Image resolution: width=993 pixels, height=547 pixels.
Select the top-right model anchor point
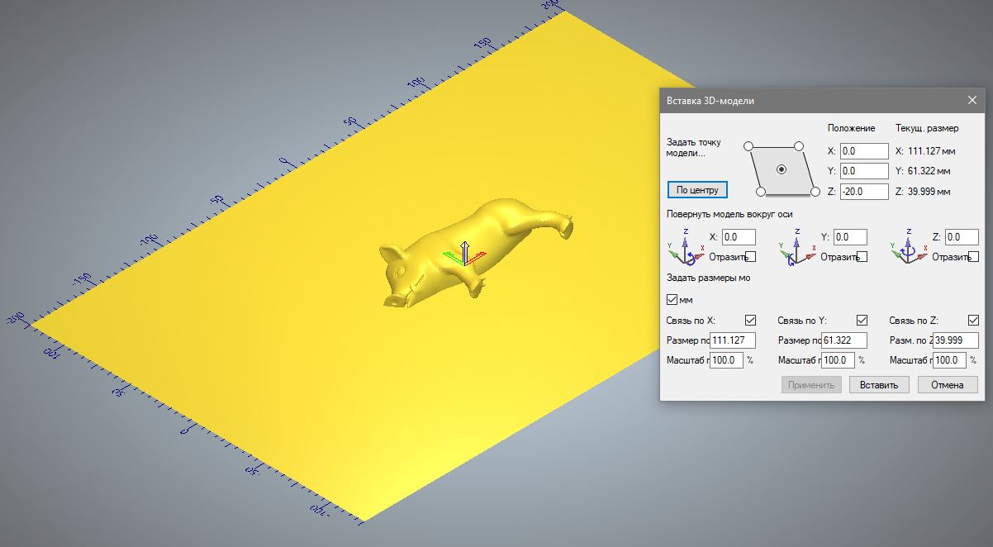[799, 146]
